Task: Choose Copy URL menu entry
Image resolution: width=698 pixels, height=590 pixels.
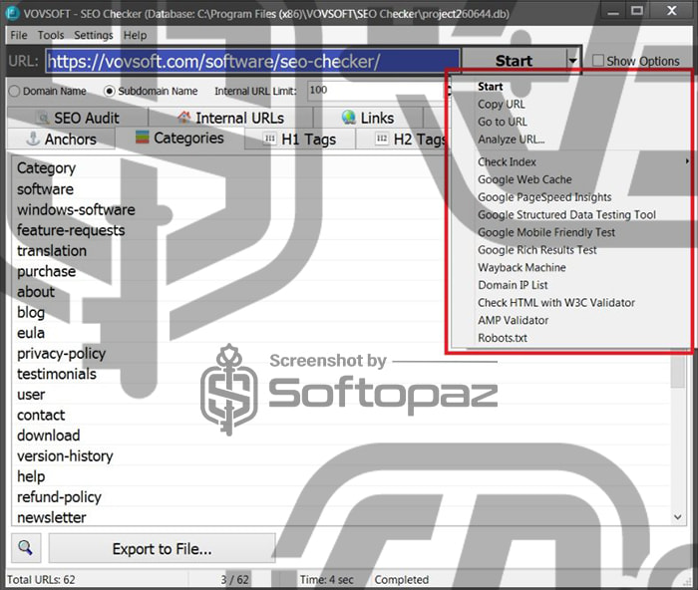Action: [x=569, y=104]
